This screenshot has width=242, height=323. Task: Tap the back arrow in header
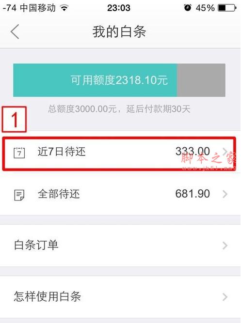[15, 31]
